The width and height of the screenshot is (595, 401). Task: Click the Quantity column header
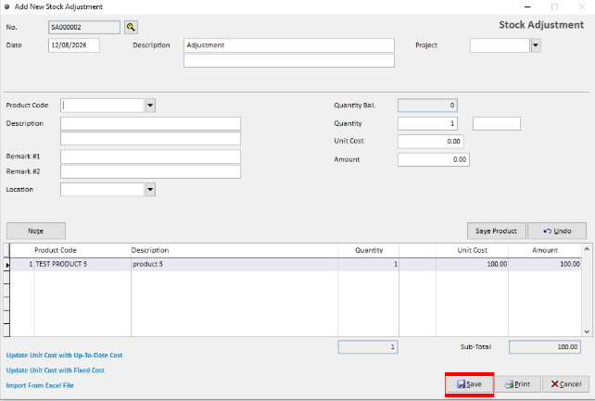(x=369, y=250)
